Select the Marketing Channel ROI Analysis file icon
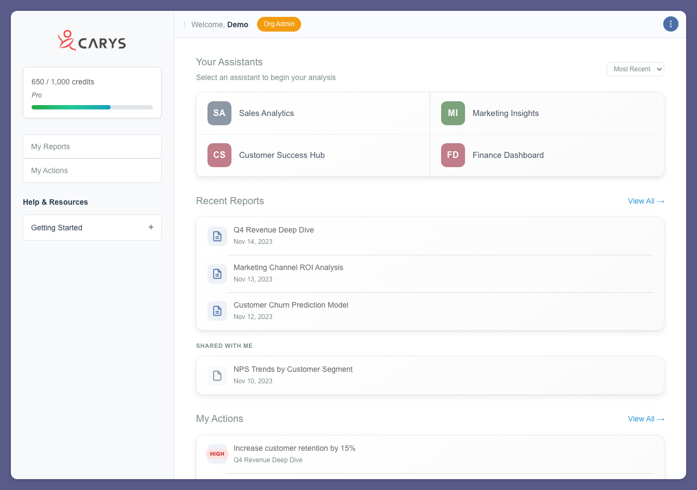 click(217, 273)
